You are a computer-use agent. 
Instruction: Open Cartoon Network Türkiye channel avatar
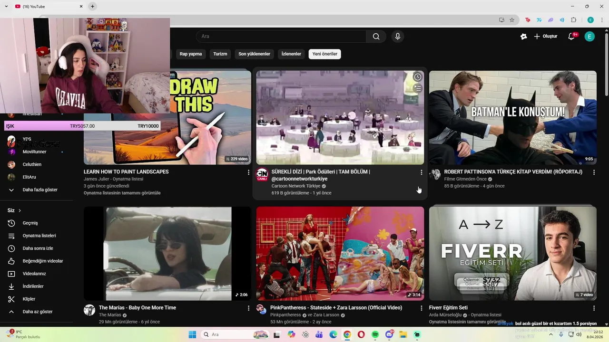coord(262,174)
